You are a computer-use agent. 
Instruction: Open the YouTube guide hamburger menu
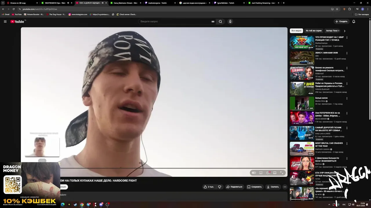[x=5, y=21]
